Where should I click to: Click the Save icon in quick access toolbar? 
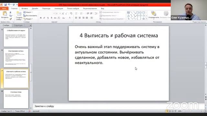5,5
